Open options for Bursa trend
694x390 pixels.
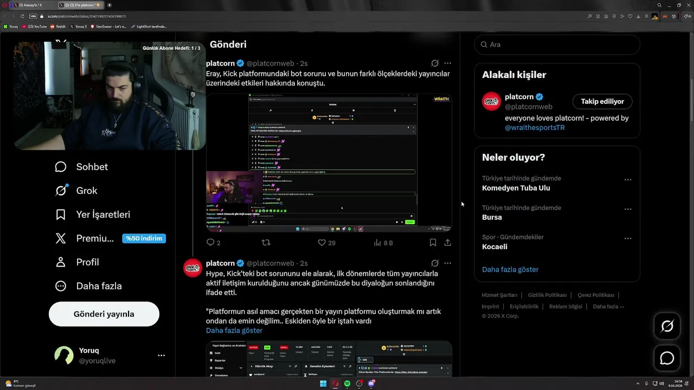[x=628, y=209]
